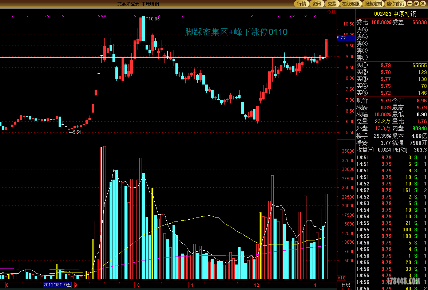Screen dimensions: 428x290
Task: Open 服务定制 service customization
Action: pos(373,4)
